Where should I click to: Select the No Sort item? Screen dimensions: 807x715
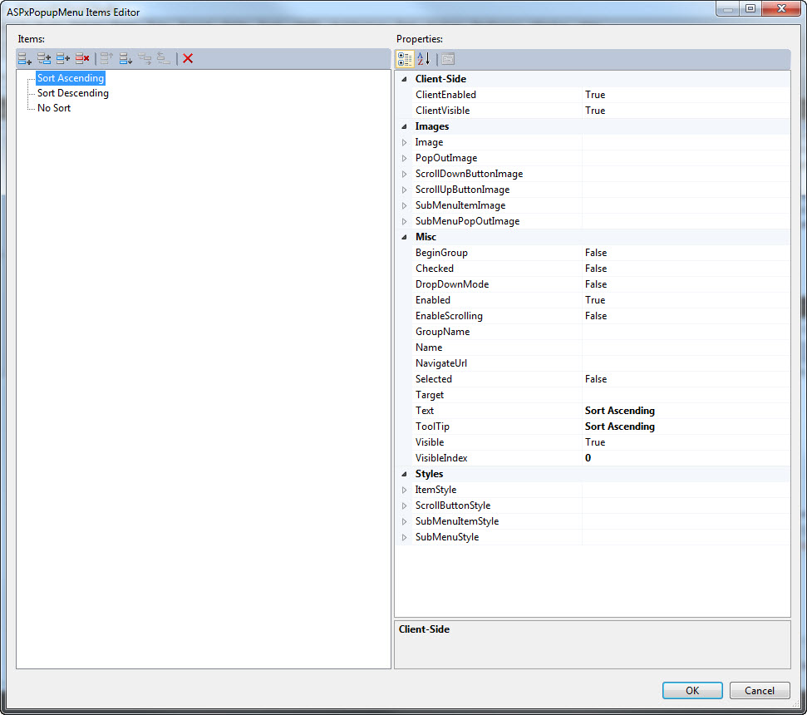(x=53, y=108)
